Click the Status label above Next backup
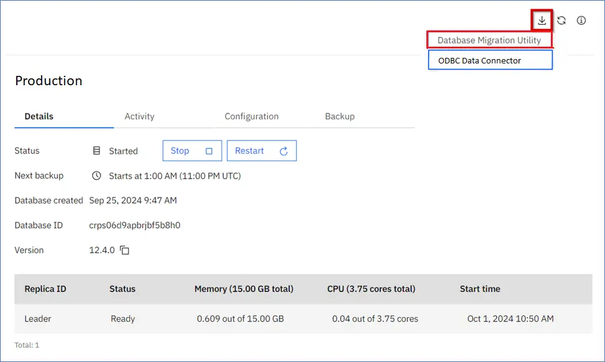 (27, 151)
